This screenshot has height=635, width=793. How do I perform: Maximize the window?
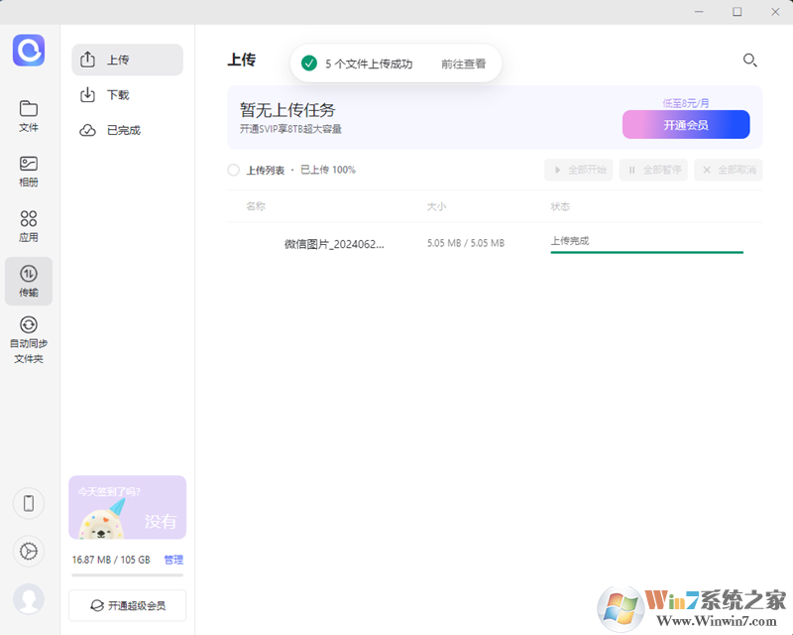coord(737,12)
